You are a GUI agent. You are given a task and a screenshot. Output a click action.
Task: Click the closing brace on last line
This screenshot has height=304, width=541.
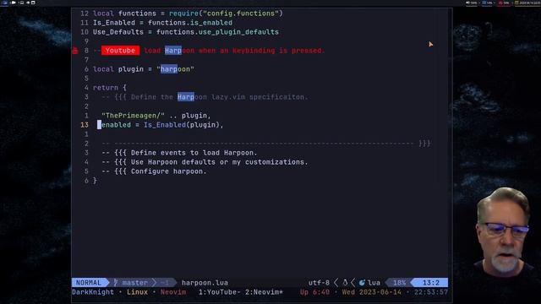(x=95, y=181)
